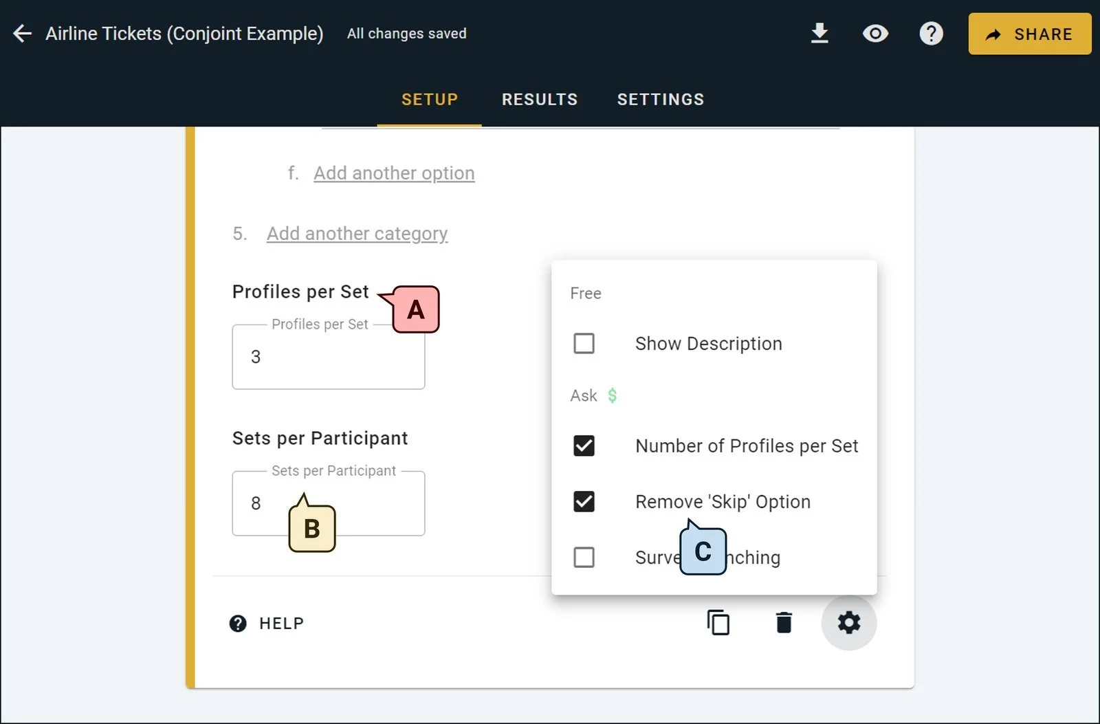Focus the Profiles per Set input field
Screen dimensions: 1100x724
coord(329,357)
